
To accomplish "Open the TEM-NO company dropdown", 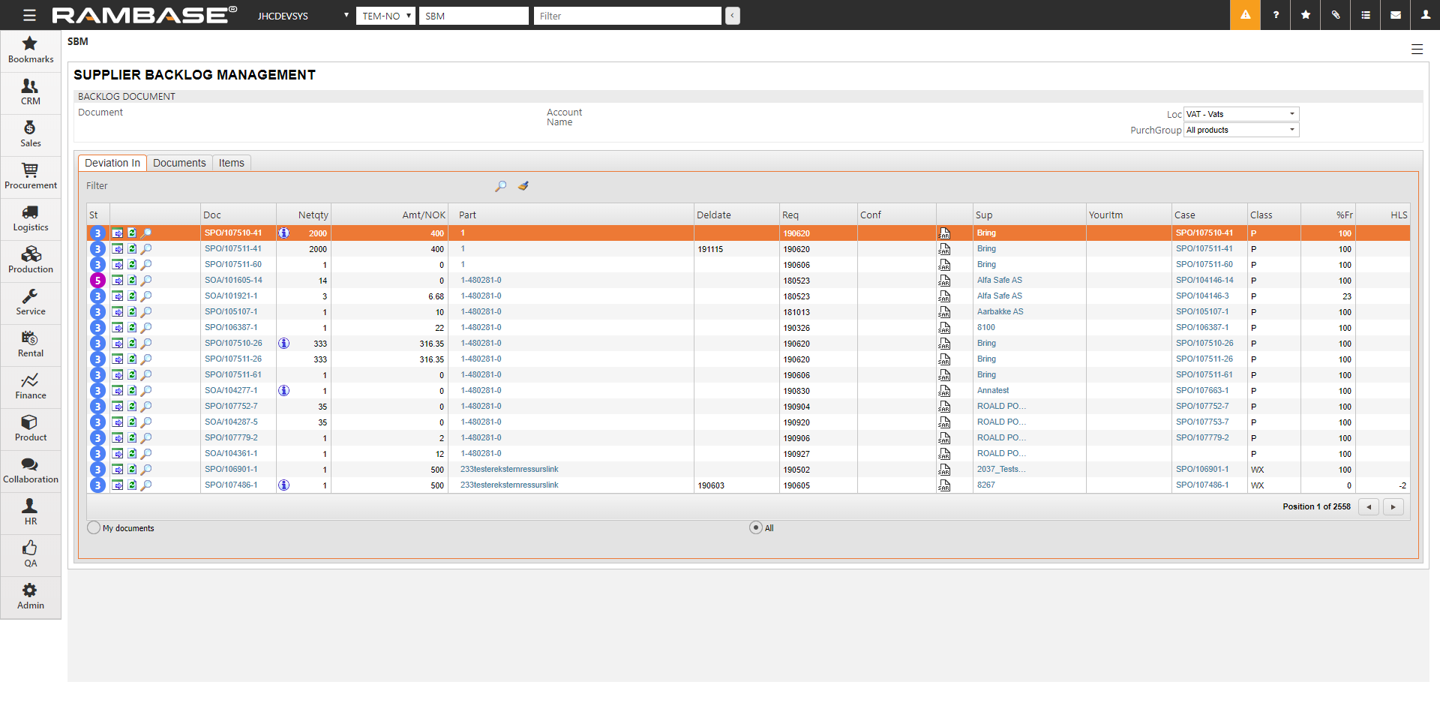I will [385, 16].
